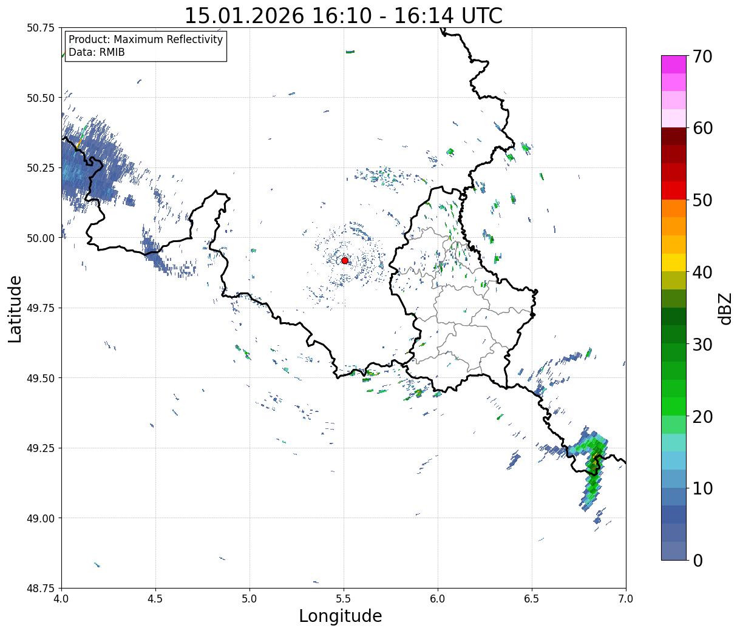Click the longitude tick label 4.0

[61, 598]
